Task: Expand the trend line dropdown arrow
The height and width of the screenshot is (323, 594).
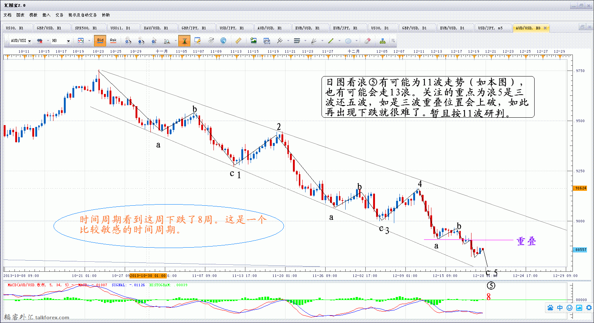Action: pyautogui.click(x=339, y=40)
